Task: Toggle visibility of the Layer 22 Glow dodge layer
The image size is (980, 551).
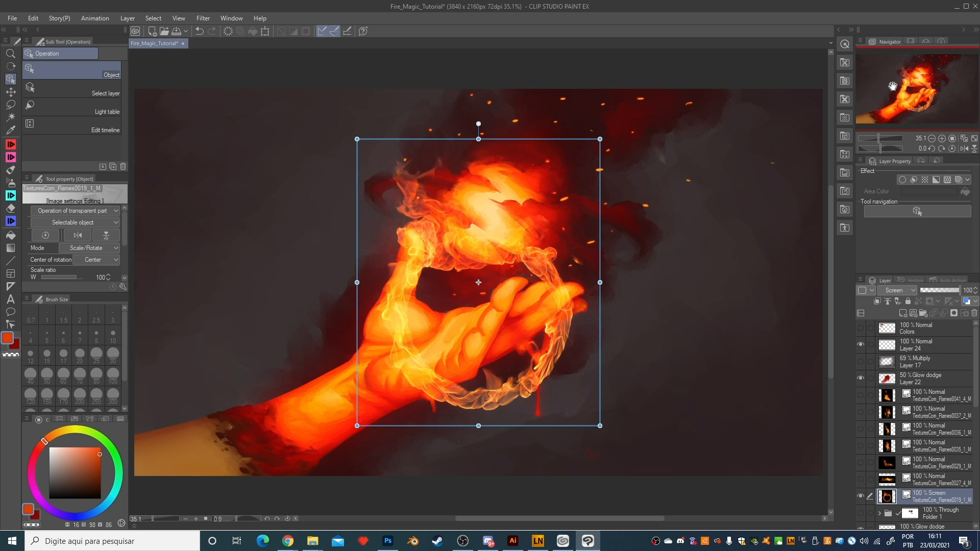Action: [861, 378]
